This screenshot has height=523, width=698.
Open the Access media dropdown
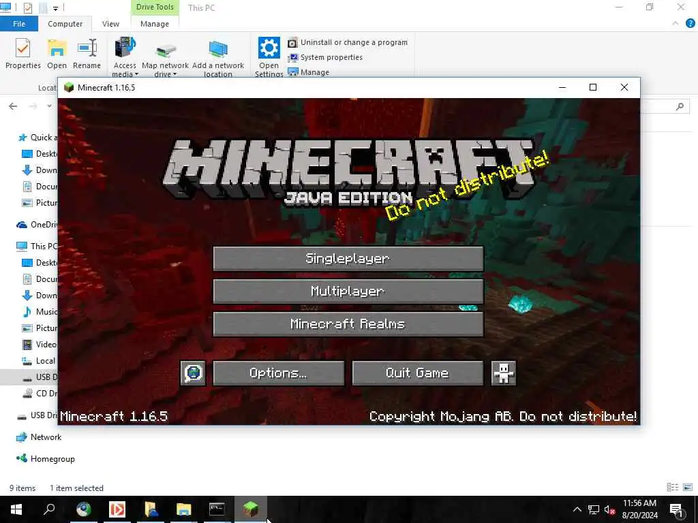(x=125, y=57)
